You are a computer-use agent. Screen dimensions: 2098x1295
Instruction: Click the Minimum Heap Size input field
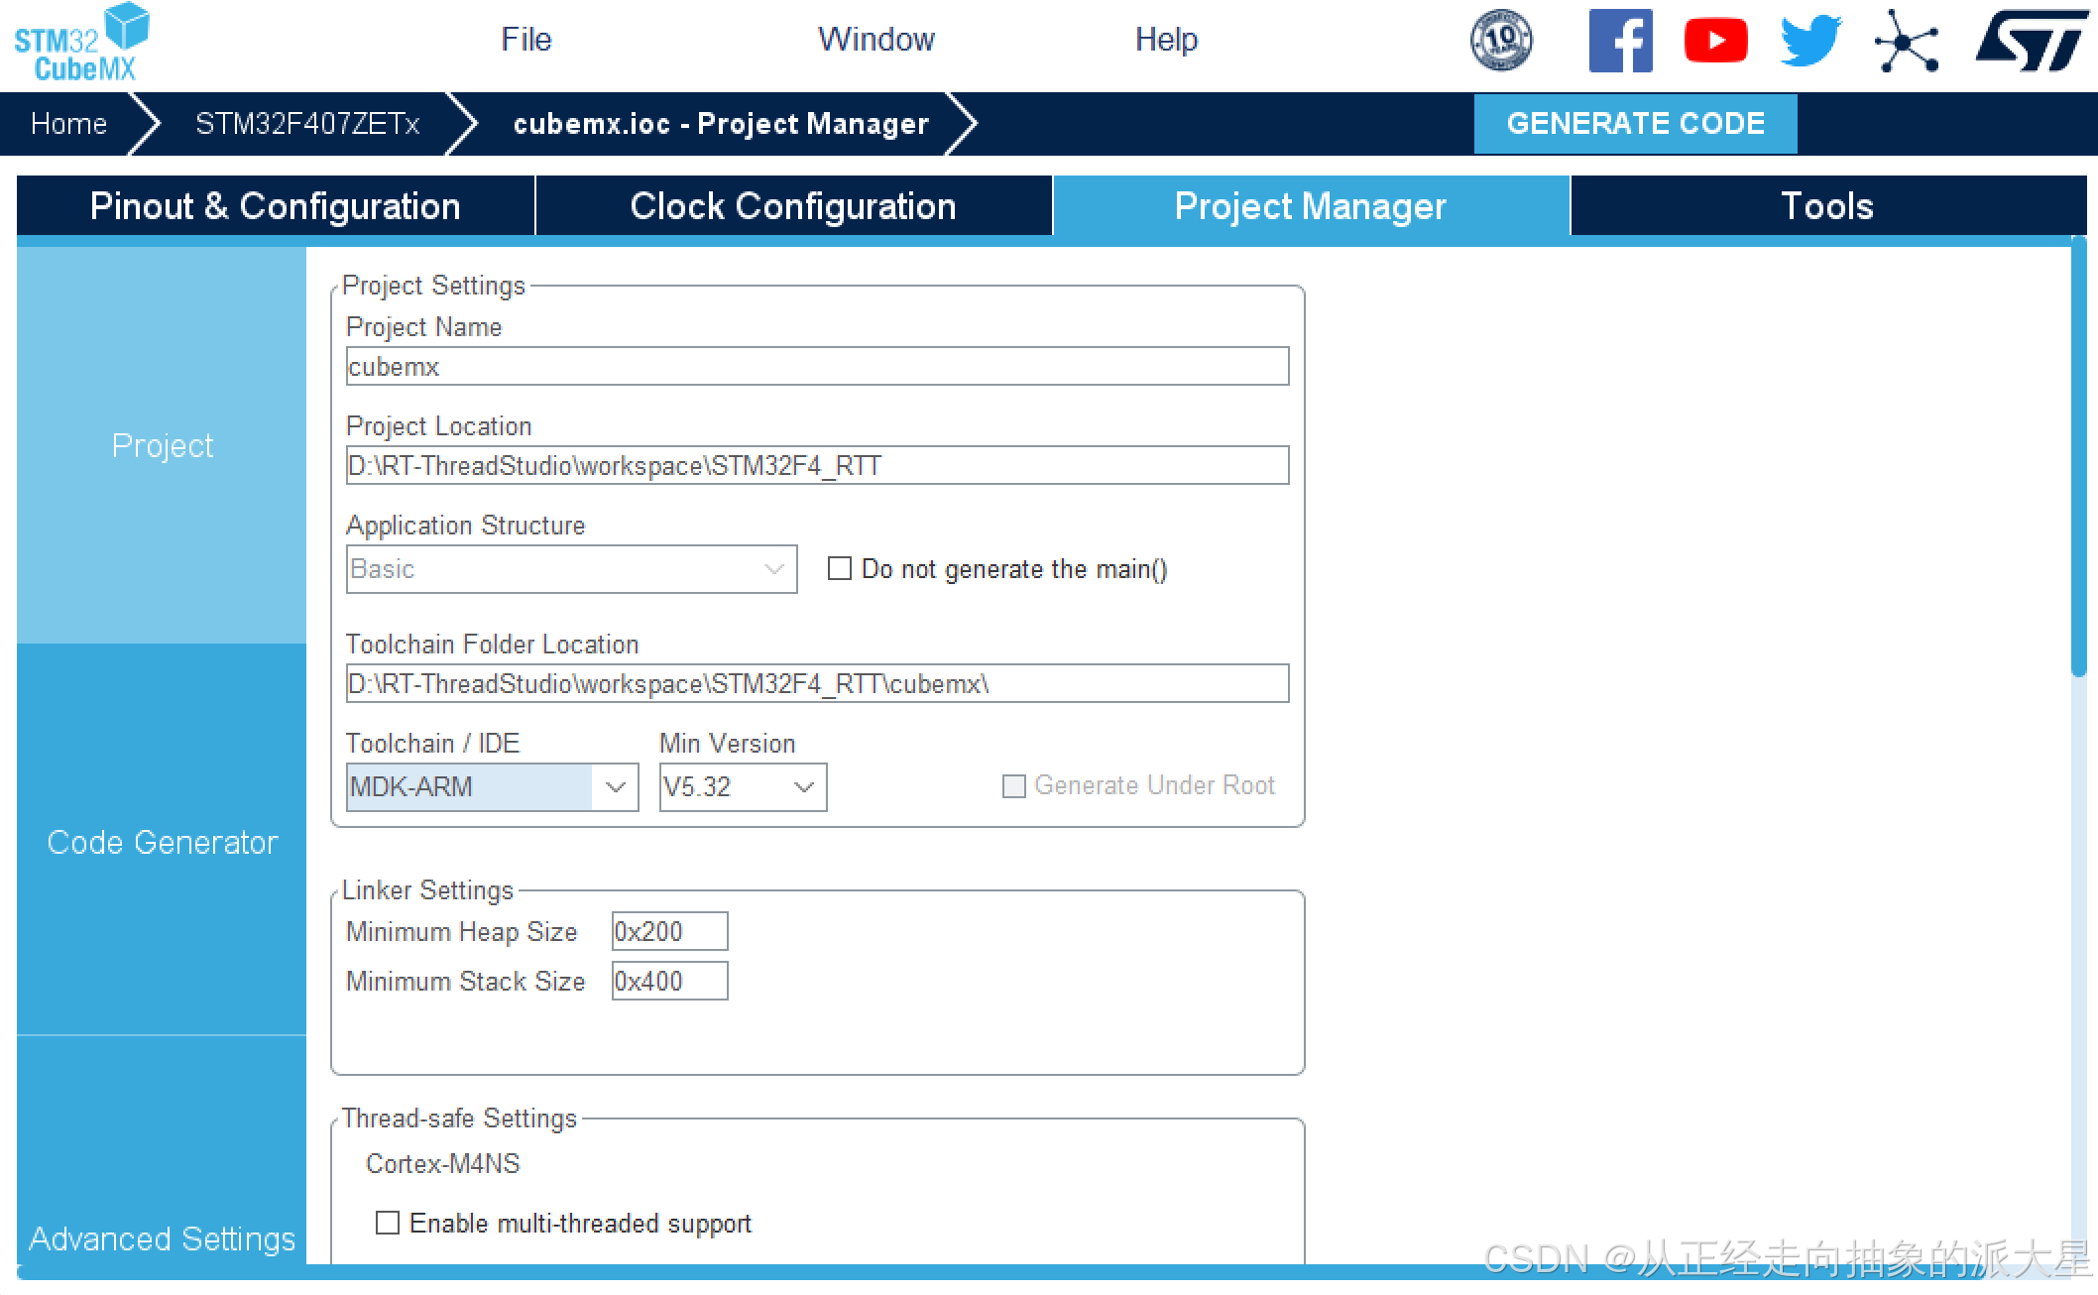coord(669,931)
